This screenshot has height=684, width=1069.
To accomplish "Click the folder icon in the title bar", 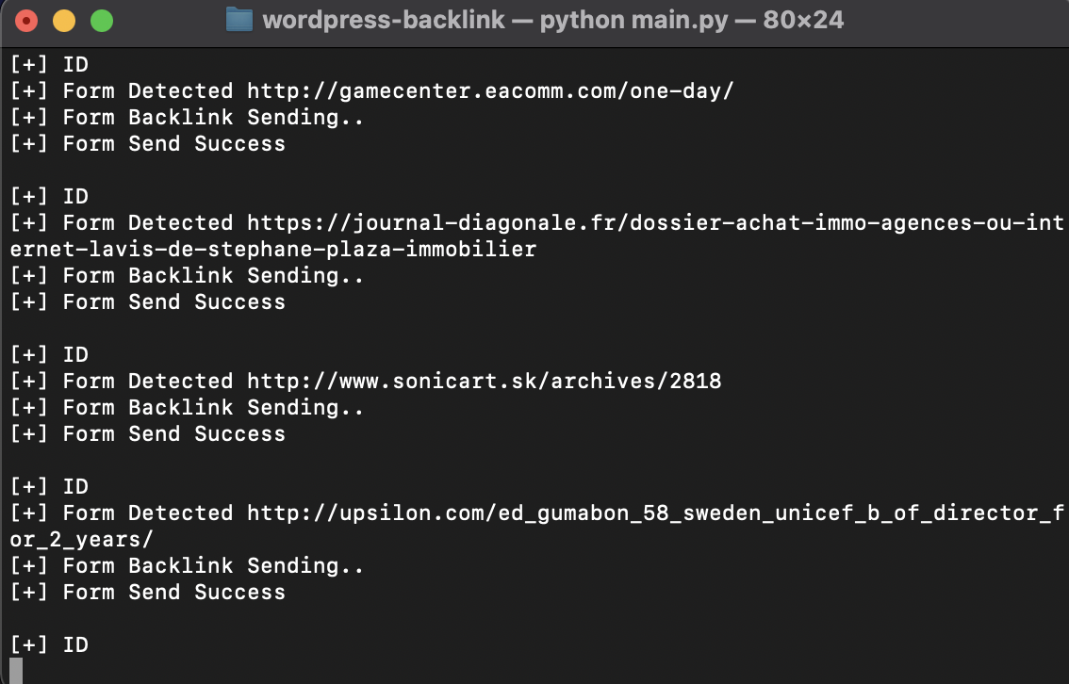I will tap(239, 20).
